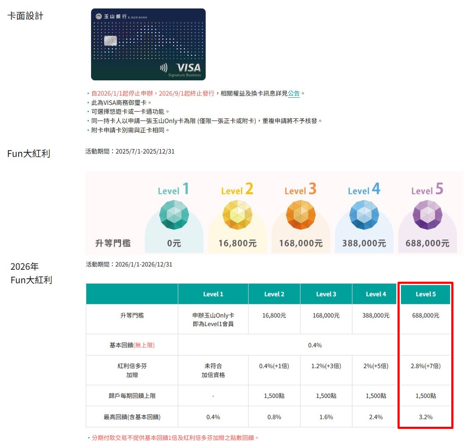This screenshot has height=442, width=464.
Task: Click the line about 同一持卡人以申請一張玉山Only卡為限
Action: (207, 121)
